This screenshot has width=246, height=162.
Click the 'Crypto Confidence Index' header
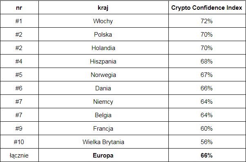[207, 8]
